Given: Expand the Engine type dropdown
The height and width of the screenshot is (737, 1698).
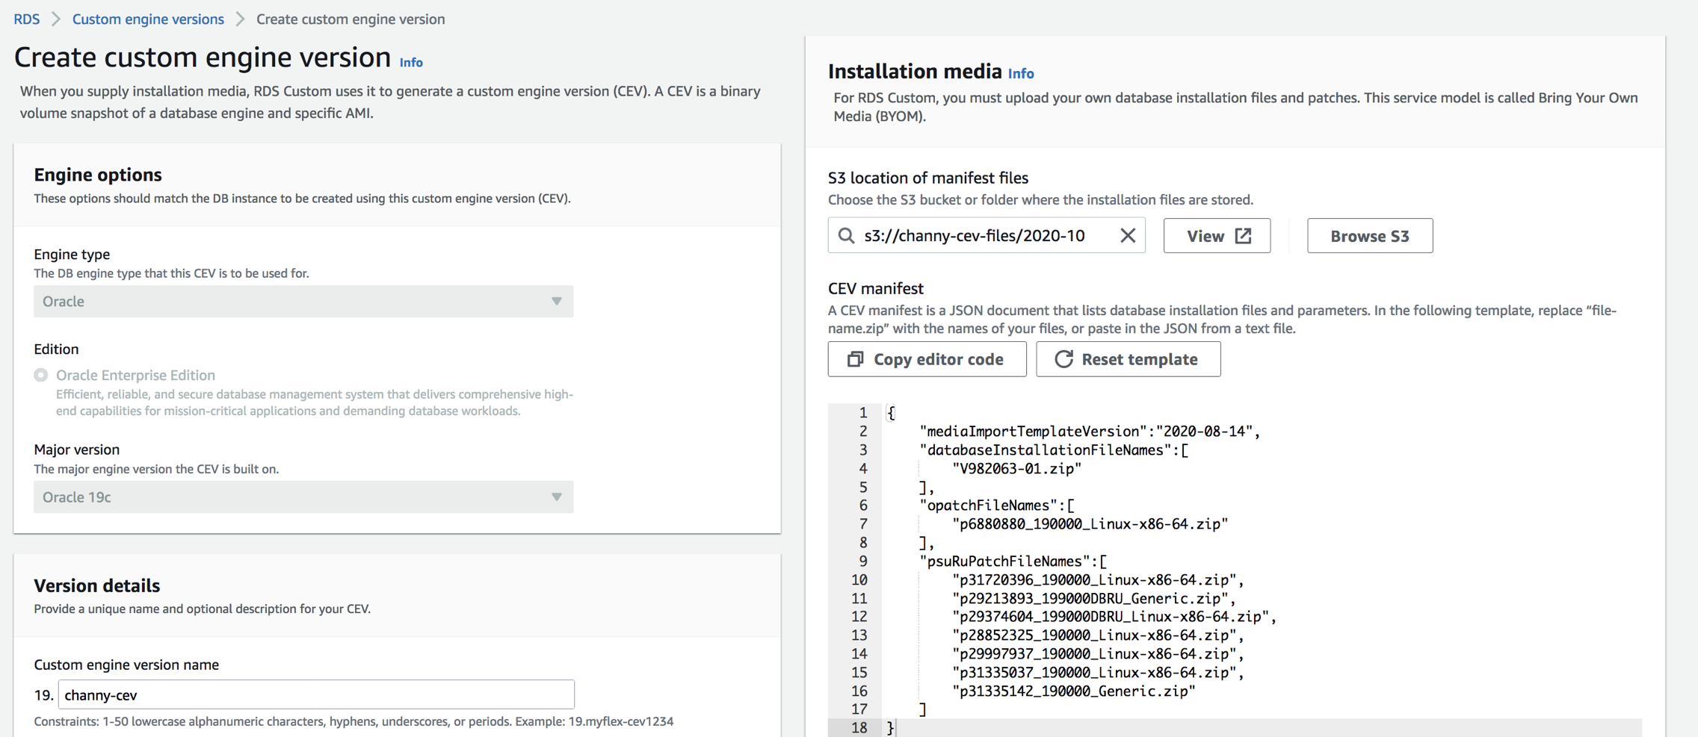Looking at the screenshot, I should (303, 302).
